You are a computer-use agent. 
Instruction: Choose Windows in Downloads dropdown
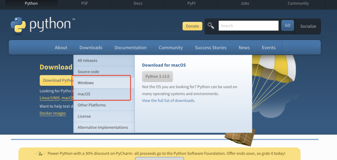pos(104,83)
